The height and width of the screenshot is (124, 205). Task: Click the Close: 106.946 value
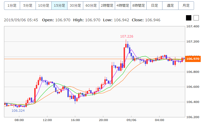tap(146, 20)
